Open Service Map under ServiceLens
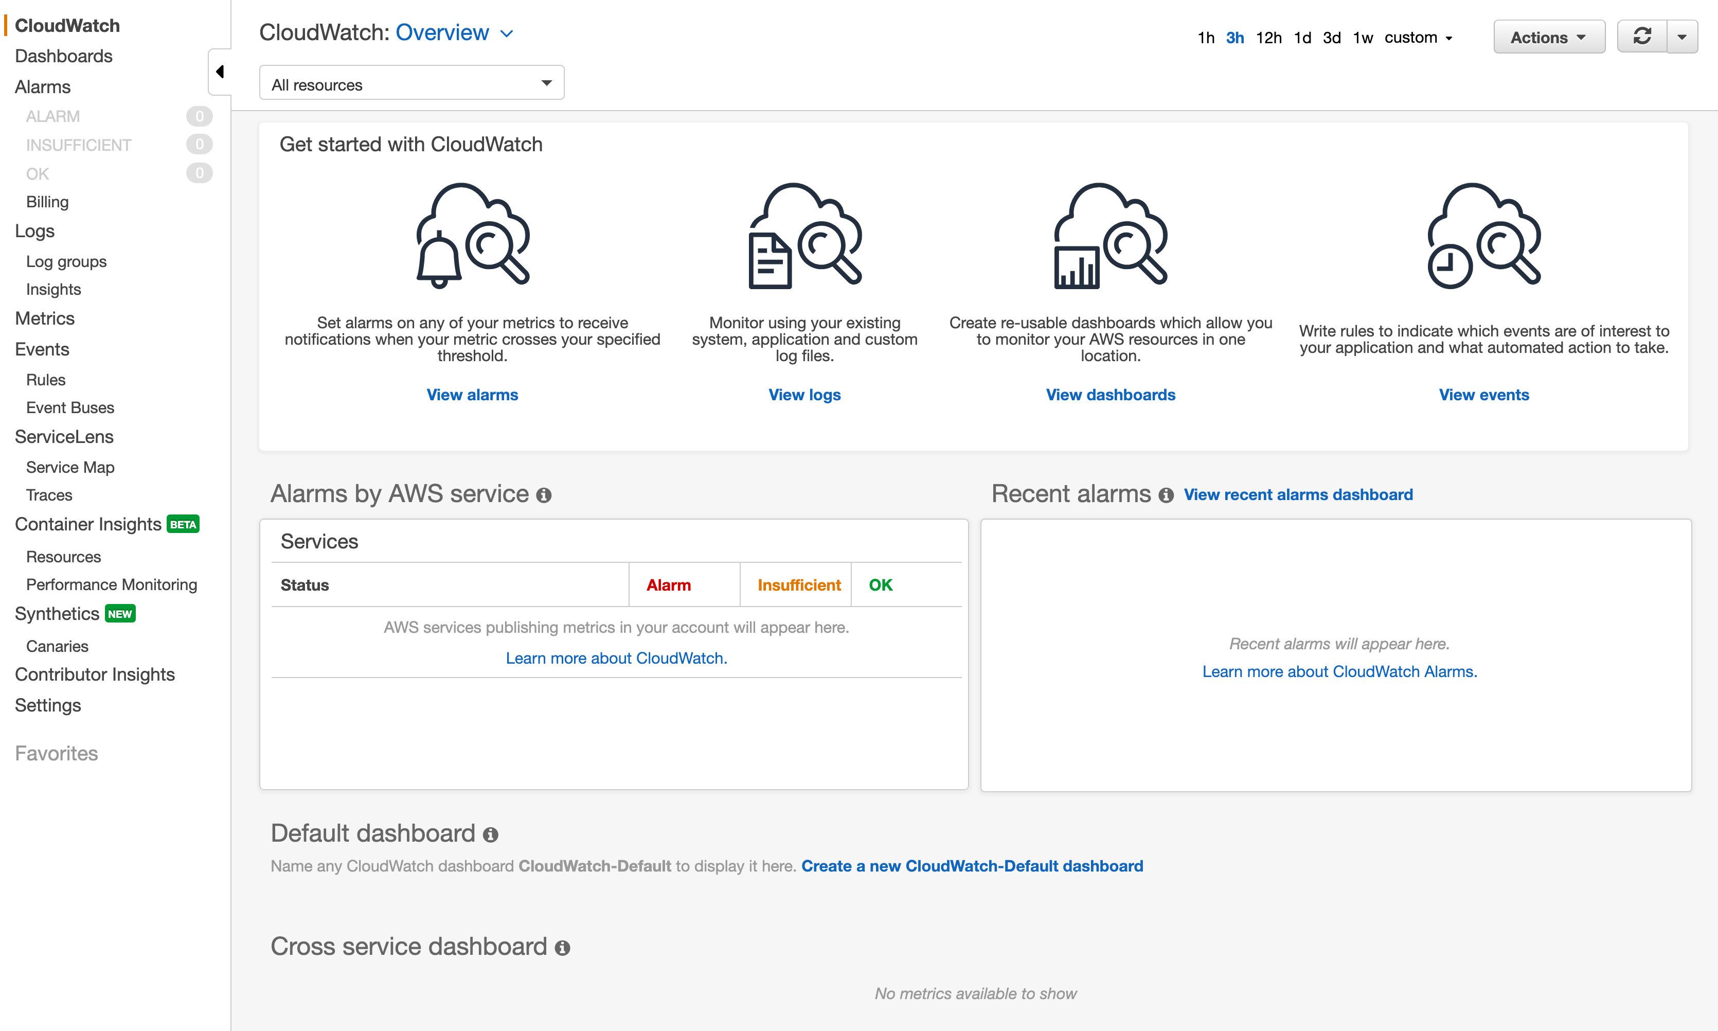The height and width of the screenshot is (1031, 1718). (70, 468)
